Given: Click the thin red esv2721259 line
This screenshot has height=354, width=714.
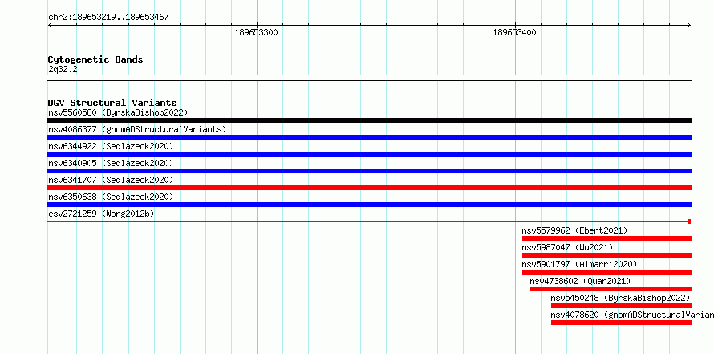Looking at the screenshot, I should (x=367, y=222).
